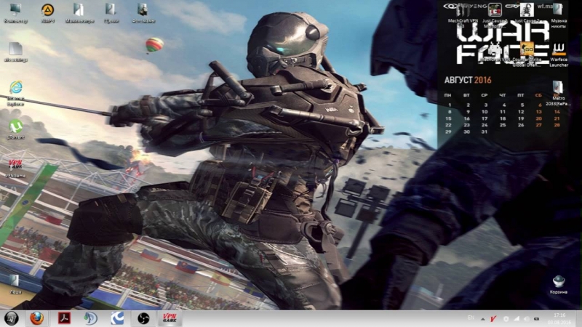Image resolution: width=582 pixels, height=327 pixels.
Task: Launch Counter-Strike Global Offensive shortcut
Action: coord(527,54)
